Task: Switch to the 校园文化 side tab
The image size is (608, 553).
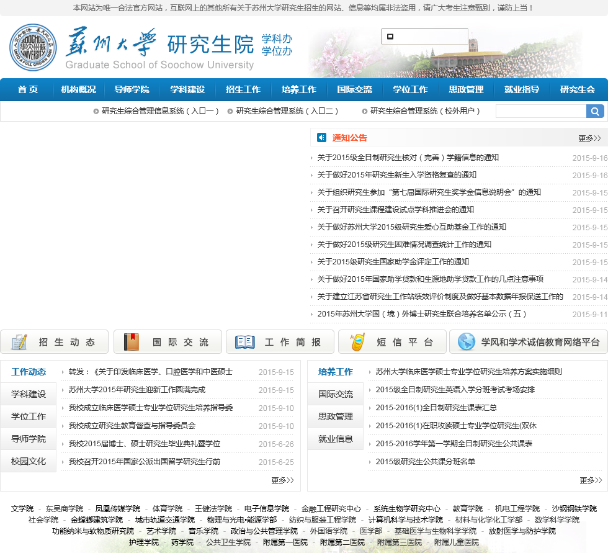Action: click(29, 461)
